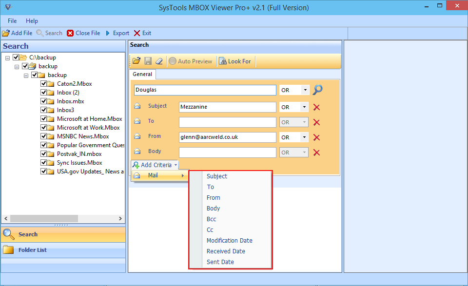Click the envelope icon next to Subject
Screen dimensions: 468x286
[x=137, y=106]
